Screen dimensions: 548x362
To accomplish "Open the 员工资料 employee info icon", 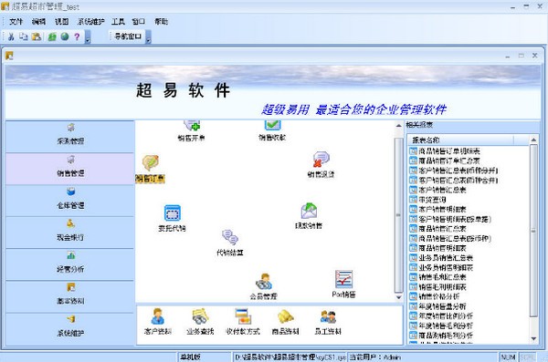I will click(328, 322).
